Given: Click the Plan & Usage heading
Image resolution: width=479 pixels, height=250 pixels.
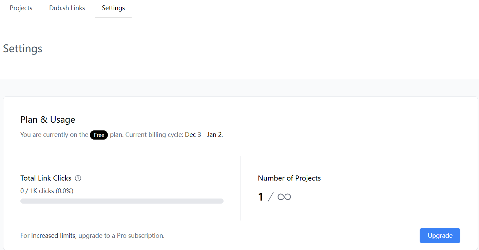Looking at the screenshot, I should point(48,120).
